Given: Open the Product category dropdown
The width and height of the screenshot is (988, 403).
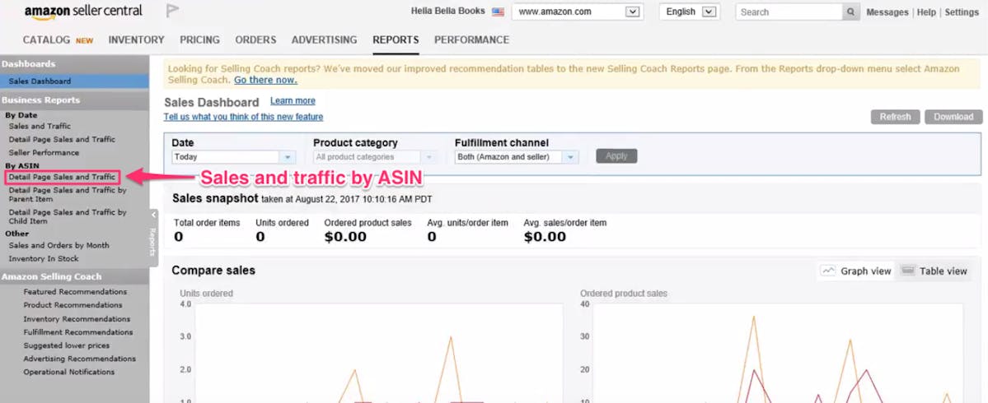Looking at the screenshot, I should click(x=374, y=157).
